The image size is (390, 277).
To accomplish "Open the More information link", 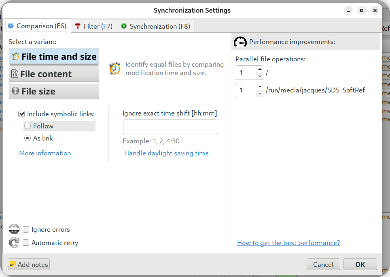I will (45, 153).
